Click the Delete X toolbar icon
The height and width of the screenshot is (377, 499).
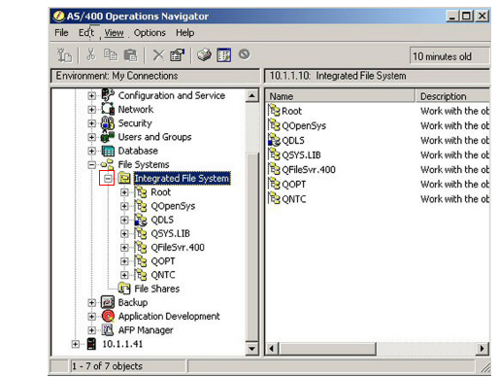[158, 55]
